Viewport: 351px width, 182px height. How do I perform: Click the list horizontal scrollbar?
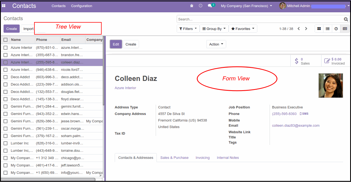pos(48,179)
